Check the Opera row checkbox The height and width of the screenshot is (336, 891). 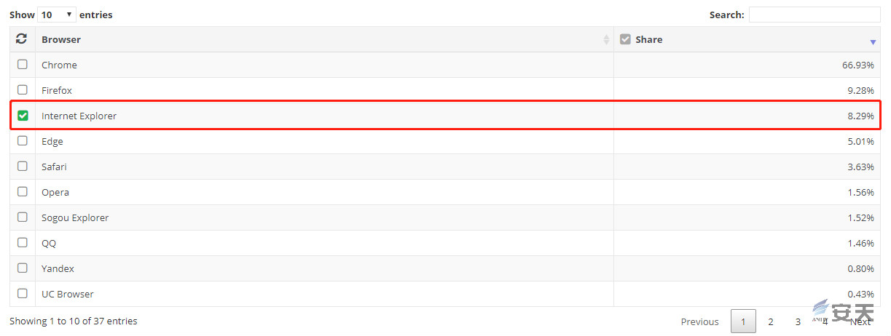pyautogui.click(x=23, y=191)
